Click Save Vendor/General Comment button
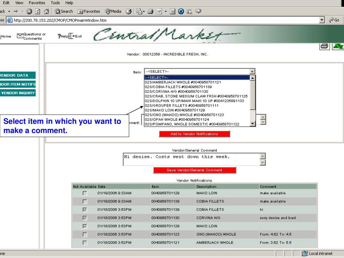Viewport: 344px width, 258px height. [x=195, y=170]
